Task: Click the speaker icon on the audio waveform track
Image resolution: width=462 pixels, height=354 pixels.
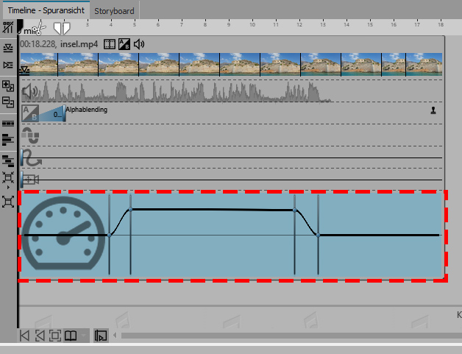Action: (x=29, y=91)
